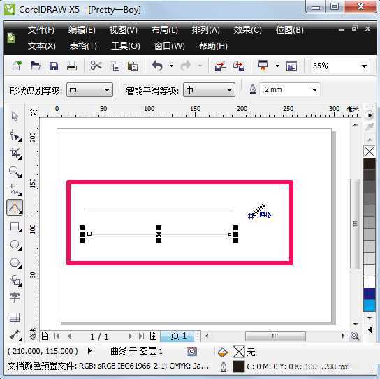380x379 pixels.
Task: Select the Polygon tool
Action: coord(15,262)
